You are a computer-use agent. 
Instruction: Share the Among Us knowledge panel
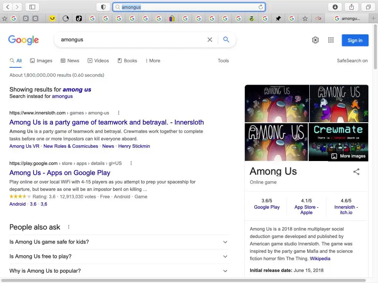(x=356, y=172)
